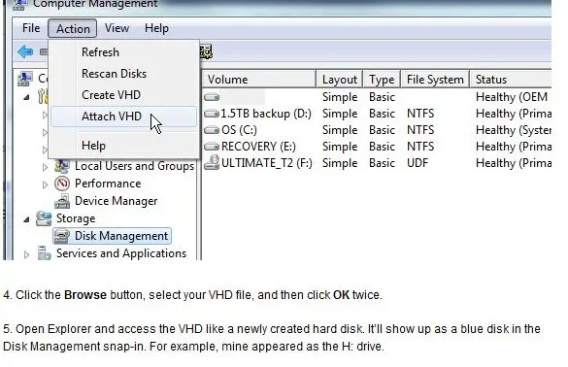The width and height of the screenshot is (568, 367).
Task: Sort by the Volume column header
Action: click(x=258, y=80)
